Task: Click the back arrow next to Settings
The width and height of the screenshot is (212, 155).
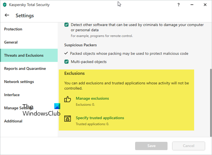Action: pos(7,15)
